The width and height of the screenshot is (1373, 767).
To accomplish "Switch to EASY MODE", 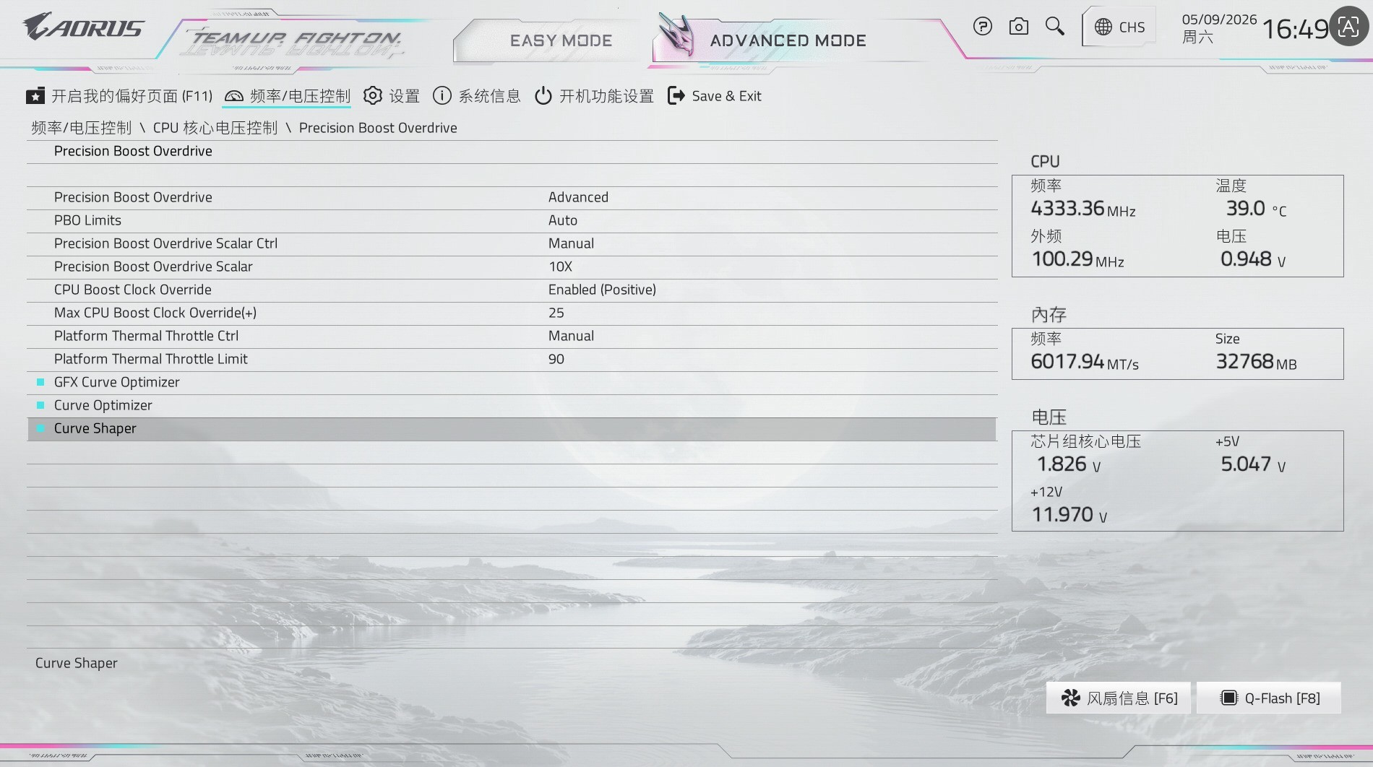I will (561, 40).
